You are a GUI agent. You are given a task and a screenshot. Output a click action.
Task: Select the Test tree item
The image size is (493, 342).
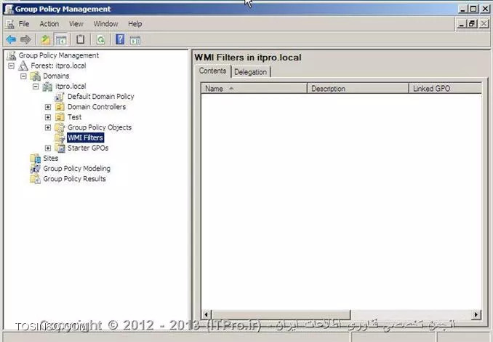74,117
